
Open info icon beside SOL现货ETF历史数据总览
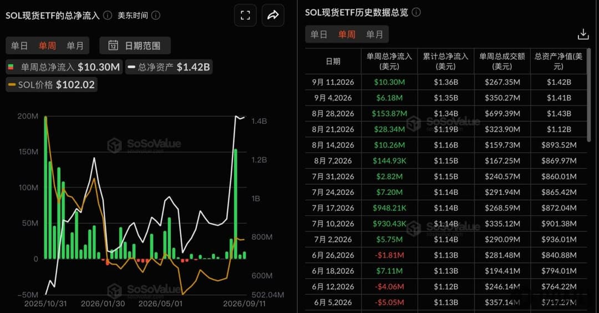tap(417, 12)
